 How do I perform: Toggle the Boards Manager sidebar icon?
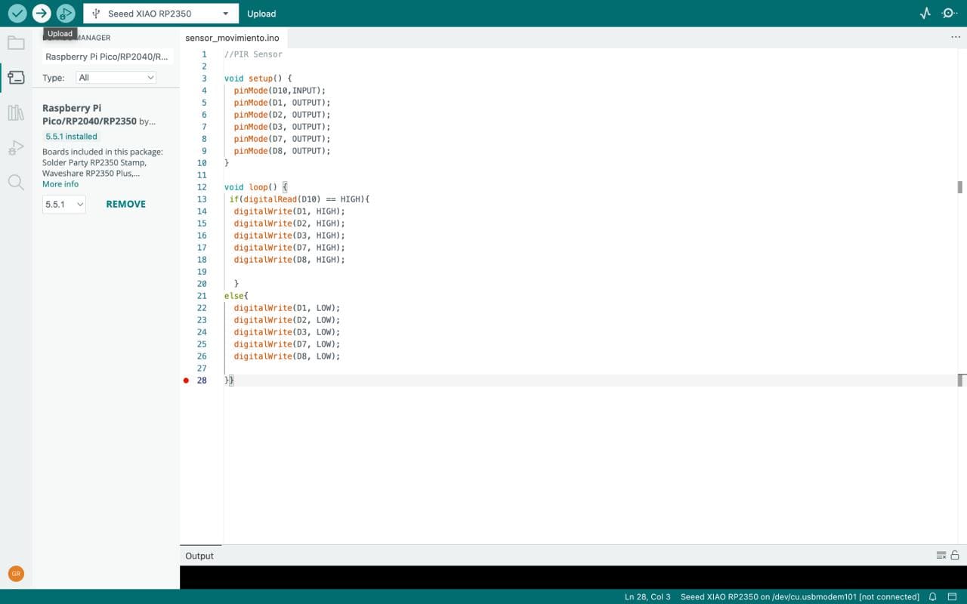point(16,77)
